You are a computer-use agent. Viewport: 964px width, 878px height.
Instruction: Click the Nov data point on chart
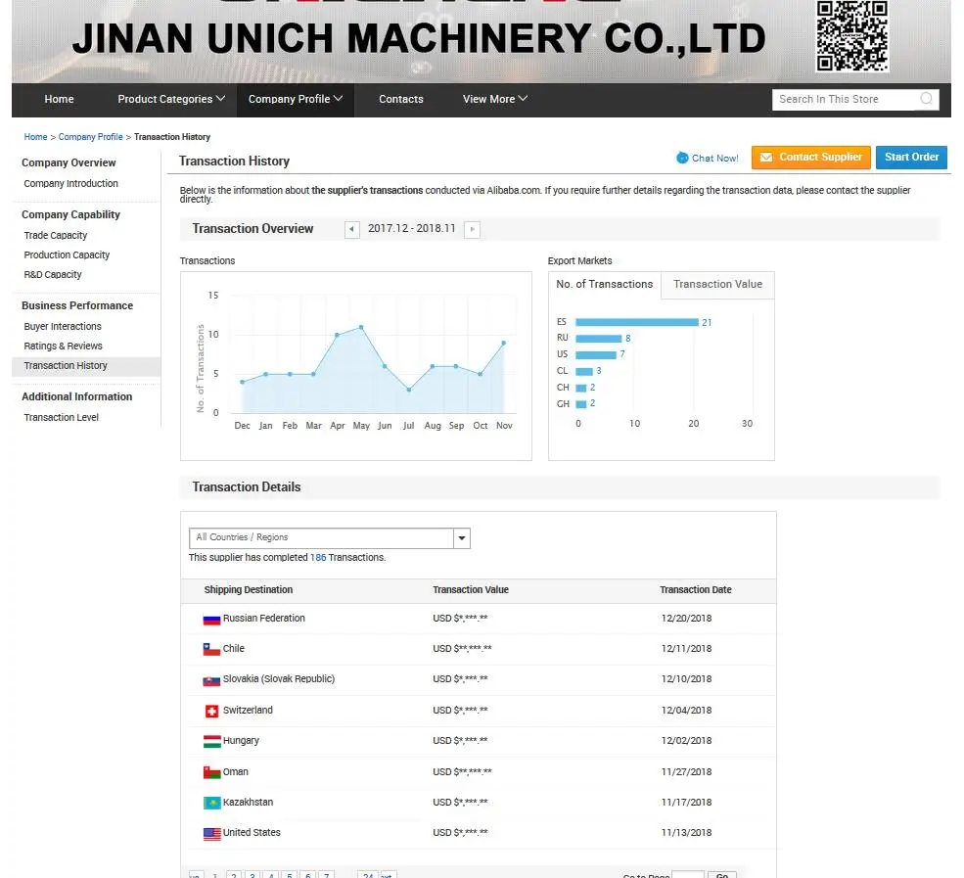503,343
